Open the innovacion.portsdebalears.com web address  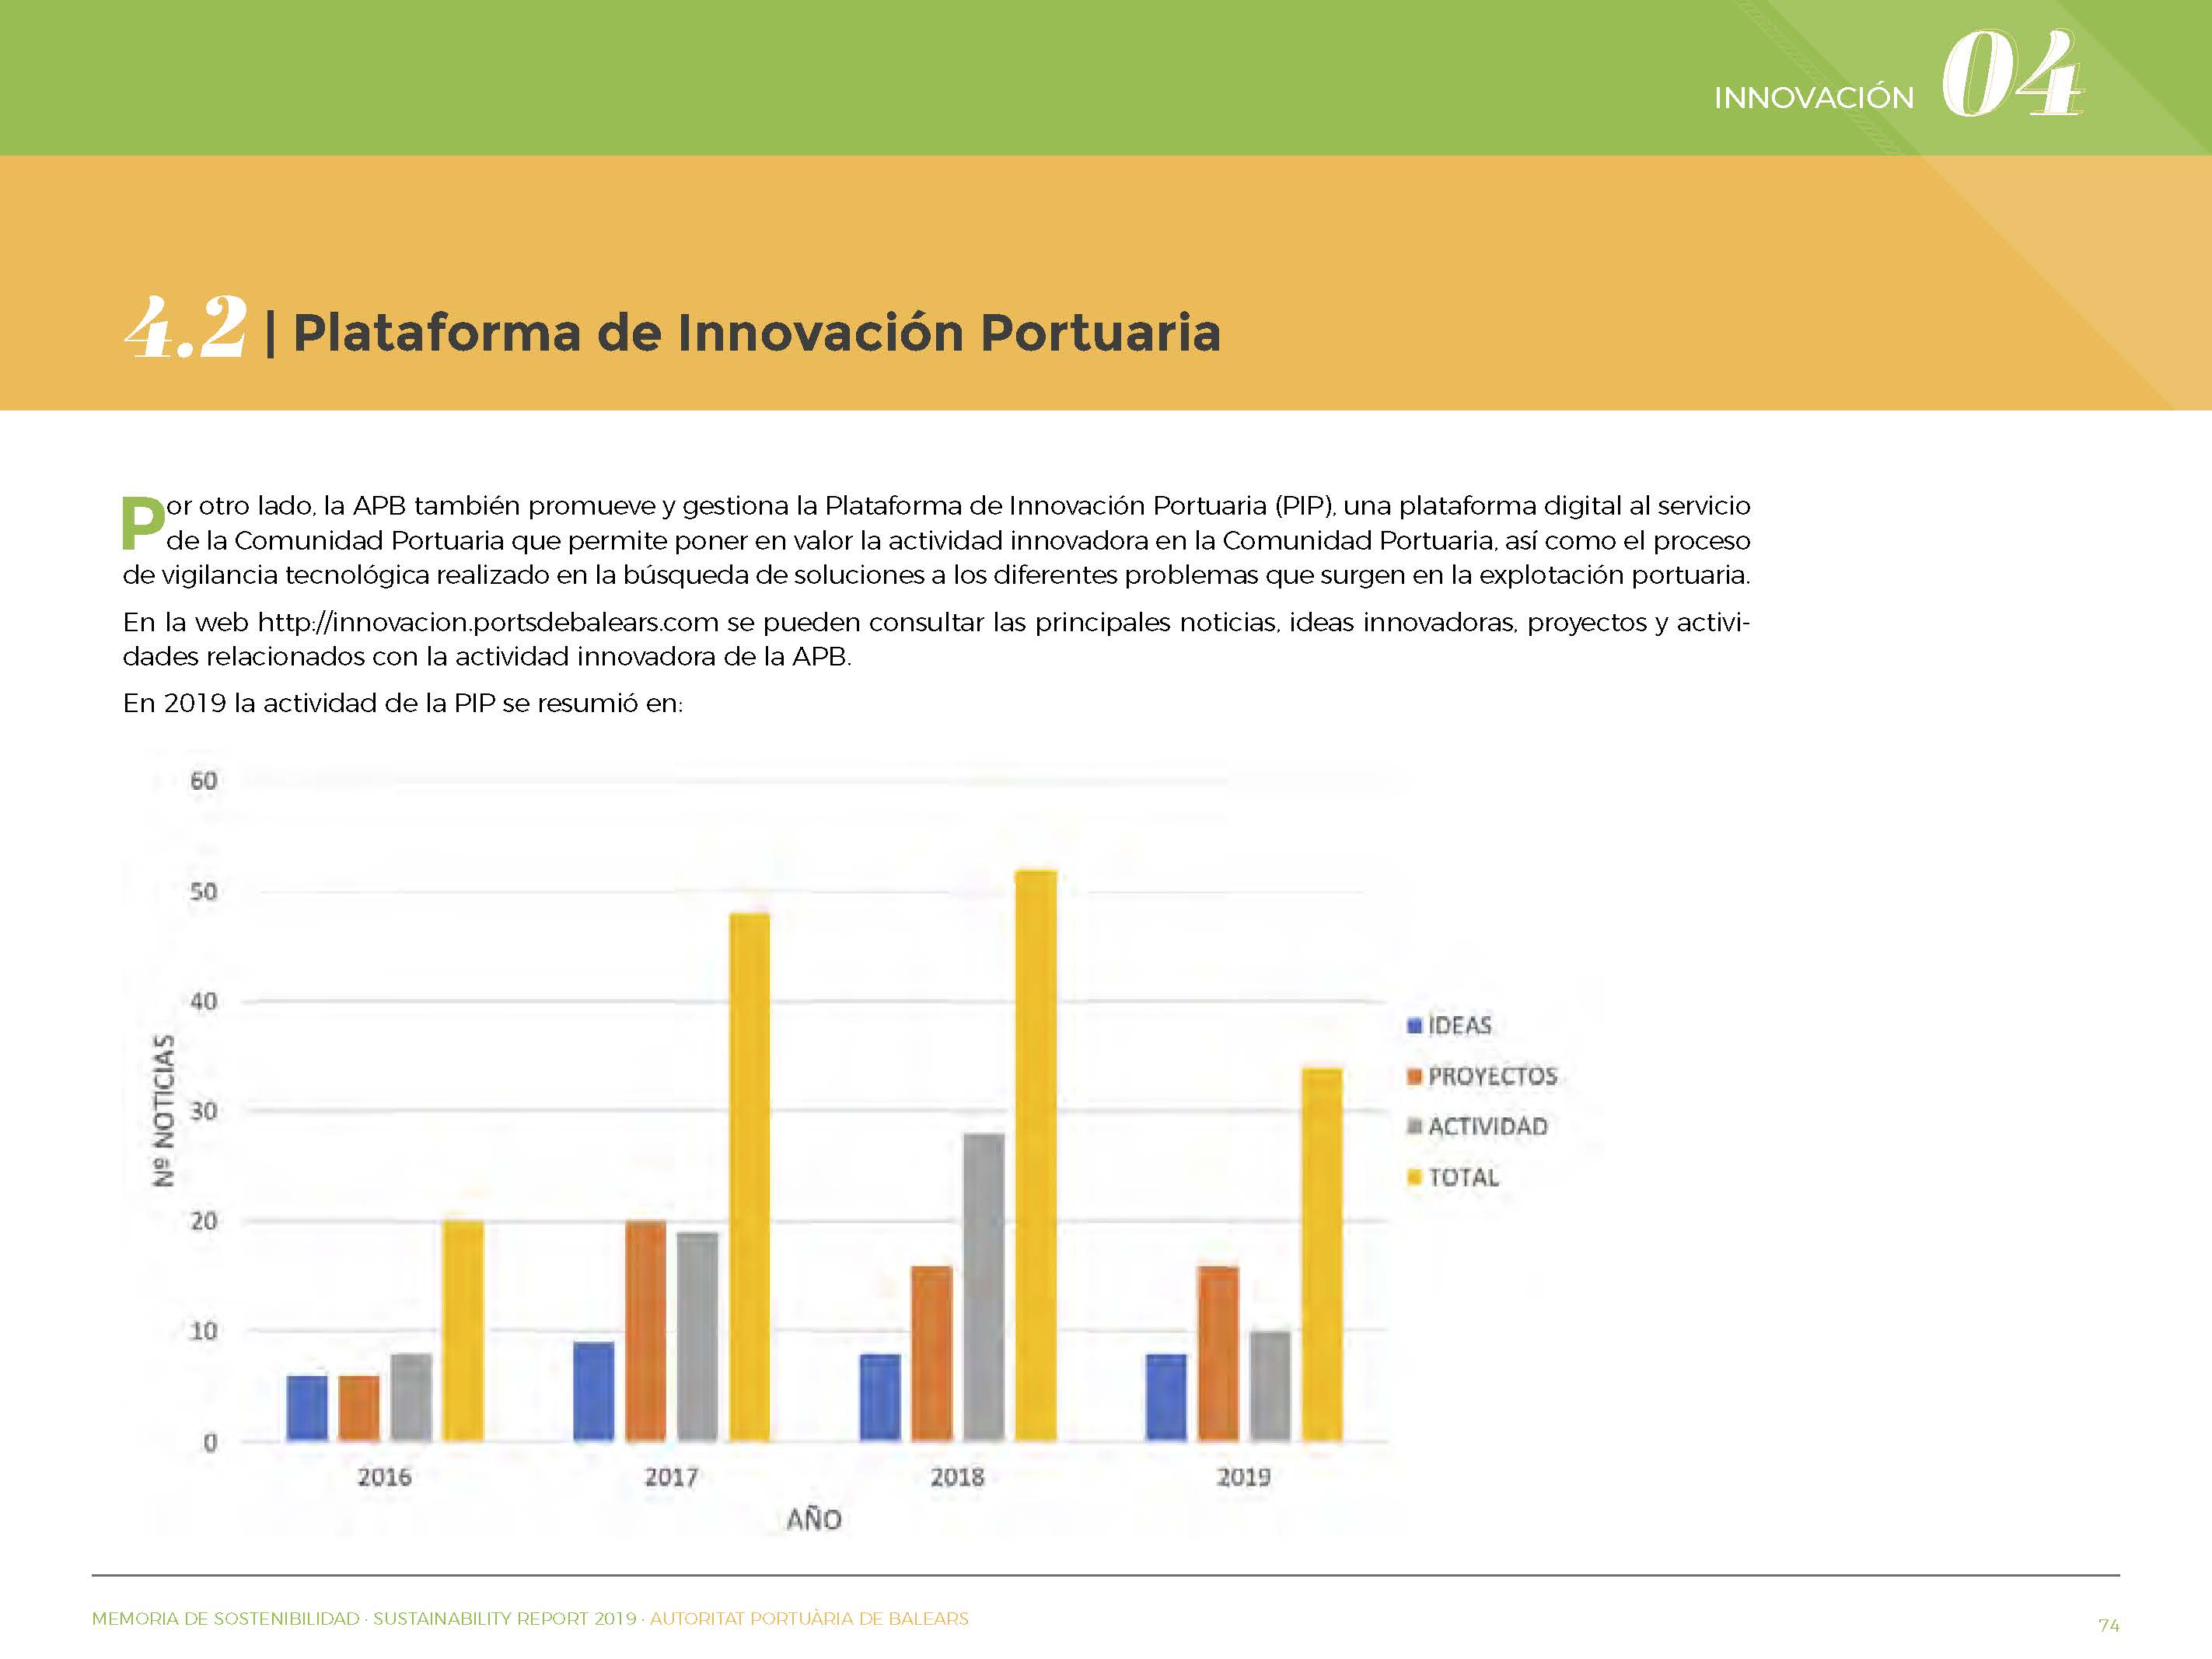(488, 622)
